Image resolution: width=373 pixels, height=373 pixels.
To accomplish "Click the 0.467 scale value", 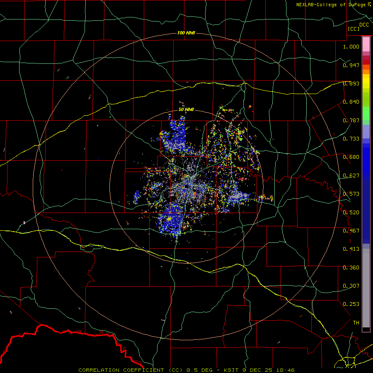I will 351,231.
